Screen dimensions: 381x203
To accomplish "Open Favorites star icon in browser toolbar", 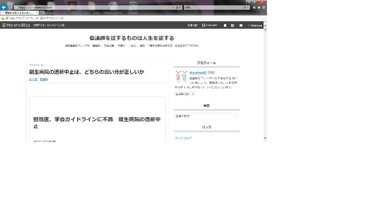I will (259, 7).
